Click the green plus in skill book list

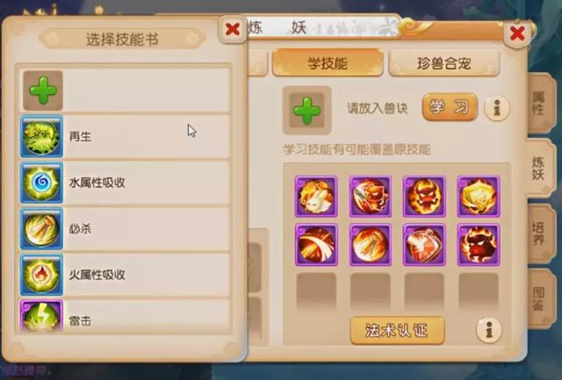[43, 90]
